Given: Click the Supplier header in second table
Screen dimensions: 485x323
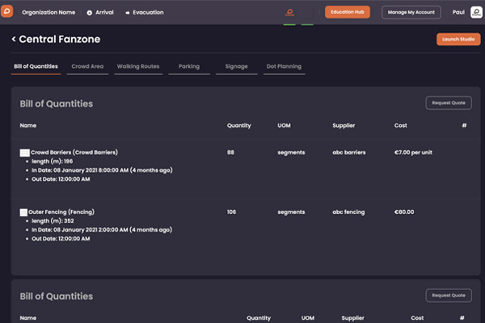Looking at the screenshot, I should point(352,318).
